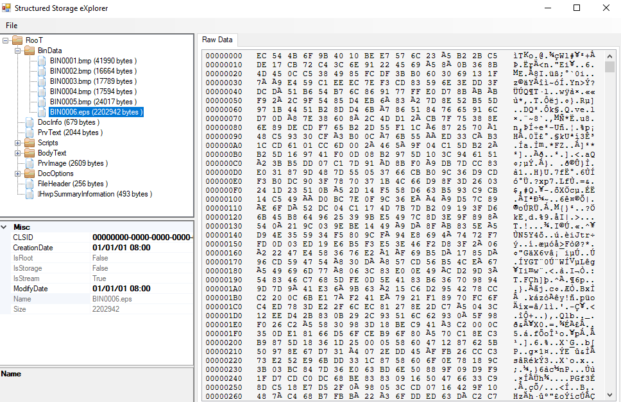This screenshot has width=621, height=402.
Task: Select PrvImage (2609 bytes) stream
Action: (x=72, y=163)
